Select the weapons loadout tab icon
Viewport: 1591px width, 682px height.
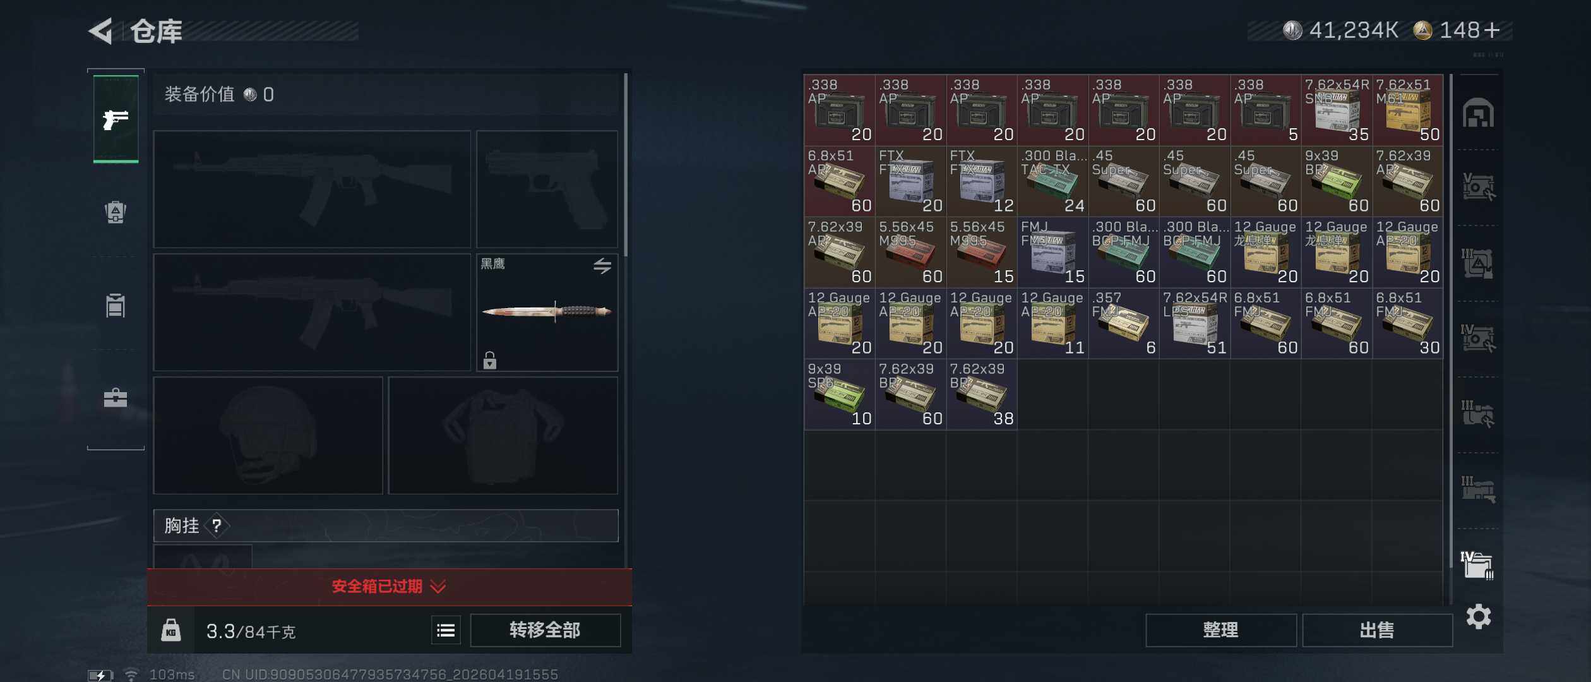[116, 119]
